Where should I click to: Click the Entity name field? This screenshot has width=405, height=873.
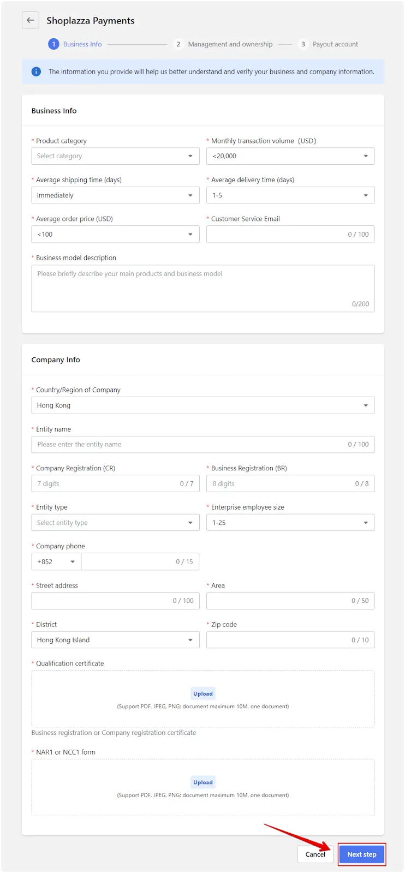pyautogui.click(x=203, y=444)
